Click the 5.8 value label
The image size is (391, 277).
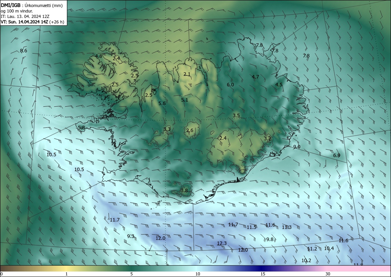[82, 128]
